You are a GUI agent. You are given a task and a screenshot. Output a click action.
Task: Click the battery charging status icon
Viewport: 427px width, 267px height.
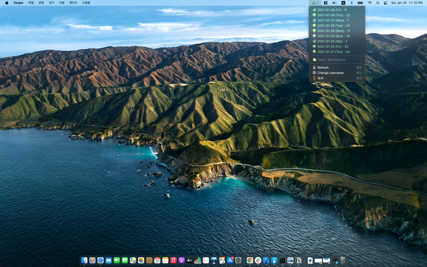[360, 3]
